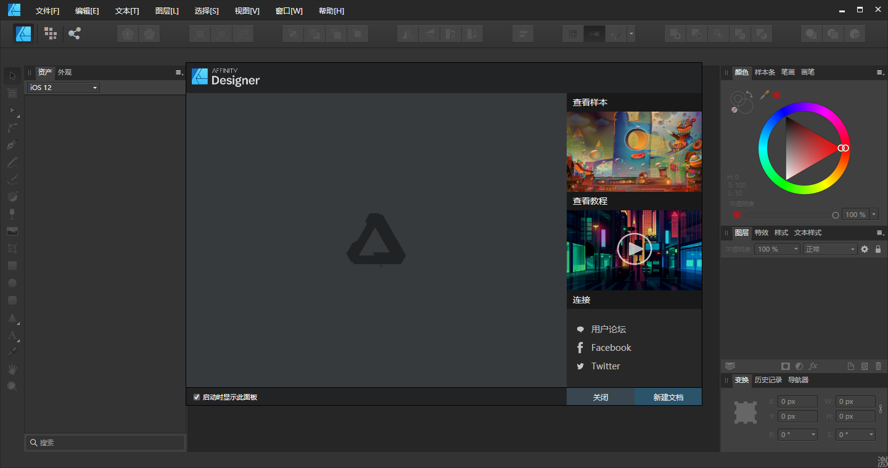Select the Transparency wine-glass tool
The image size is (888, 468).
click(x=12, y=213)
